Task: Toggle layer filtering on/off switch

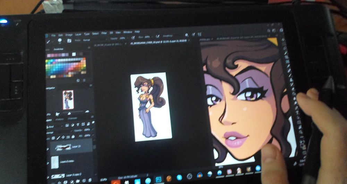Action: pyautogui.click(x=93, y=122)
